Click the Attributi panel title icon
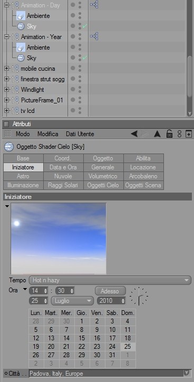The height and width of the screenshot is (382, 194). (6, 124)
